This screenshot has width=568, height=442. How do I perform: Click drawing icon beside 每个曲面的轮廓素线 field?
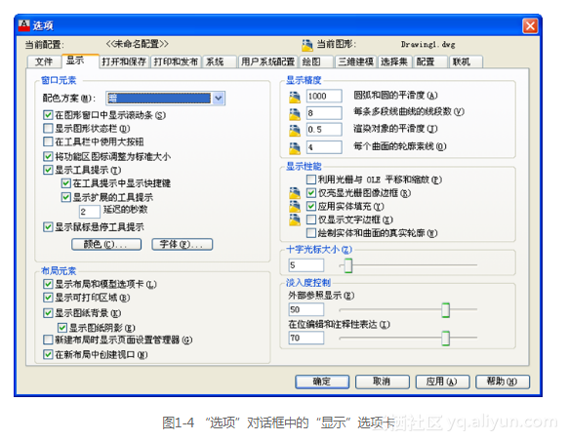(x=295, y=147)
